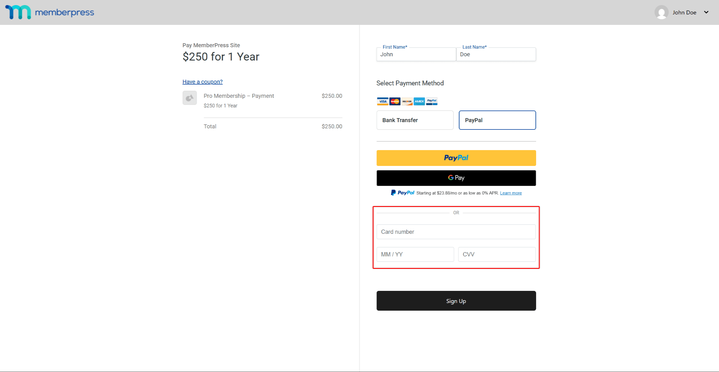The height and width of the screenshot is (372, 719).
Task: Click the John Doe profile avatar
Action: (x=662, y=12)
